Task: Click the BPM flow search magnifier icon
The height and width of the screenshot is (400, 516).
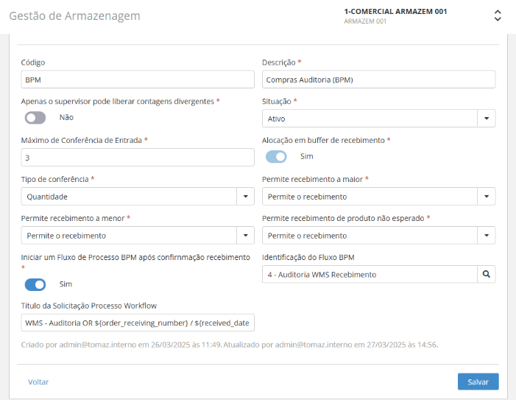Action: click(486, 275)
